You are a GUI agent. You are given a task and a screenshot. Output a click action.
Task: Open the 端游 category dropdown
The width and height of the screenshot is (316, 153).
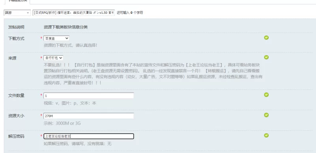(17, 13)
